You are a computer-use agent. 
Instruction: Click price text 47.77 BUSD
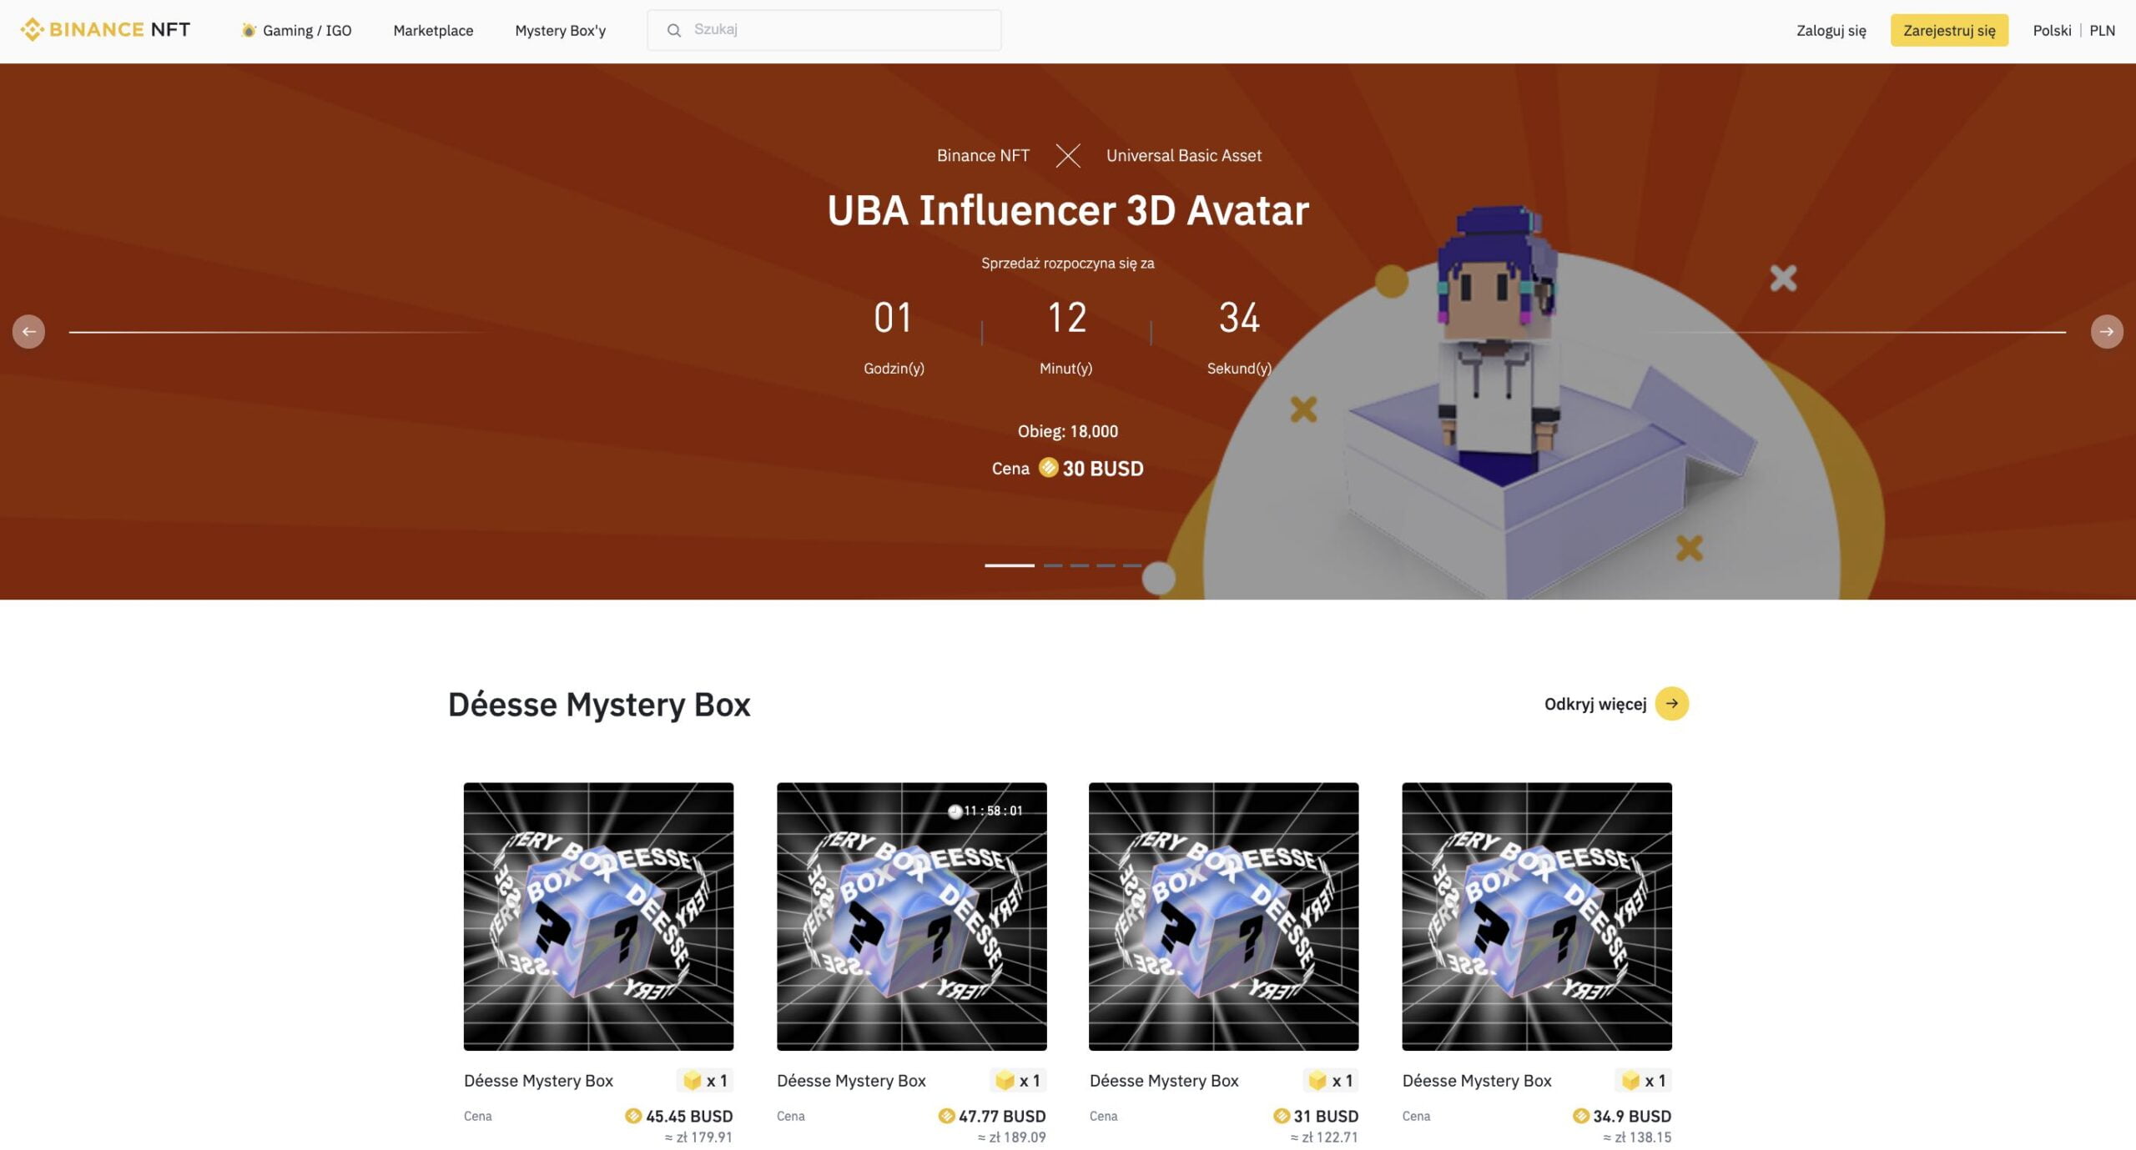(1002, 1116)
